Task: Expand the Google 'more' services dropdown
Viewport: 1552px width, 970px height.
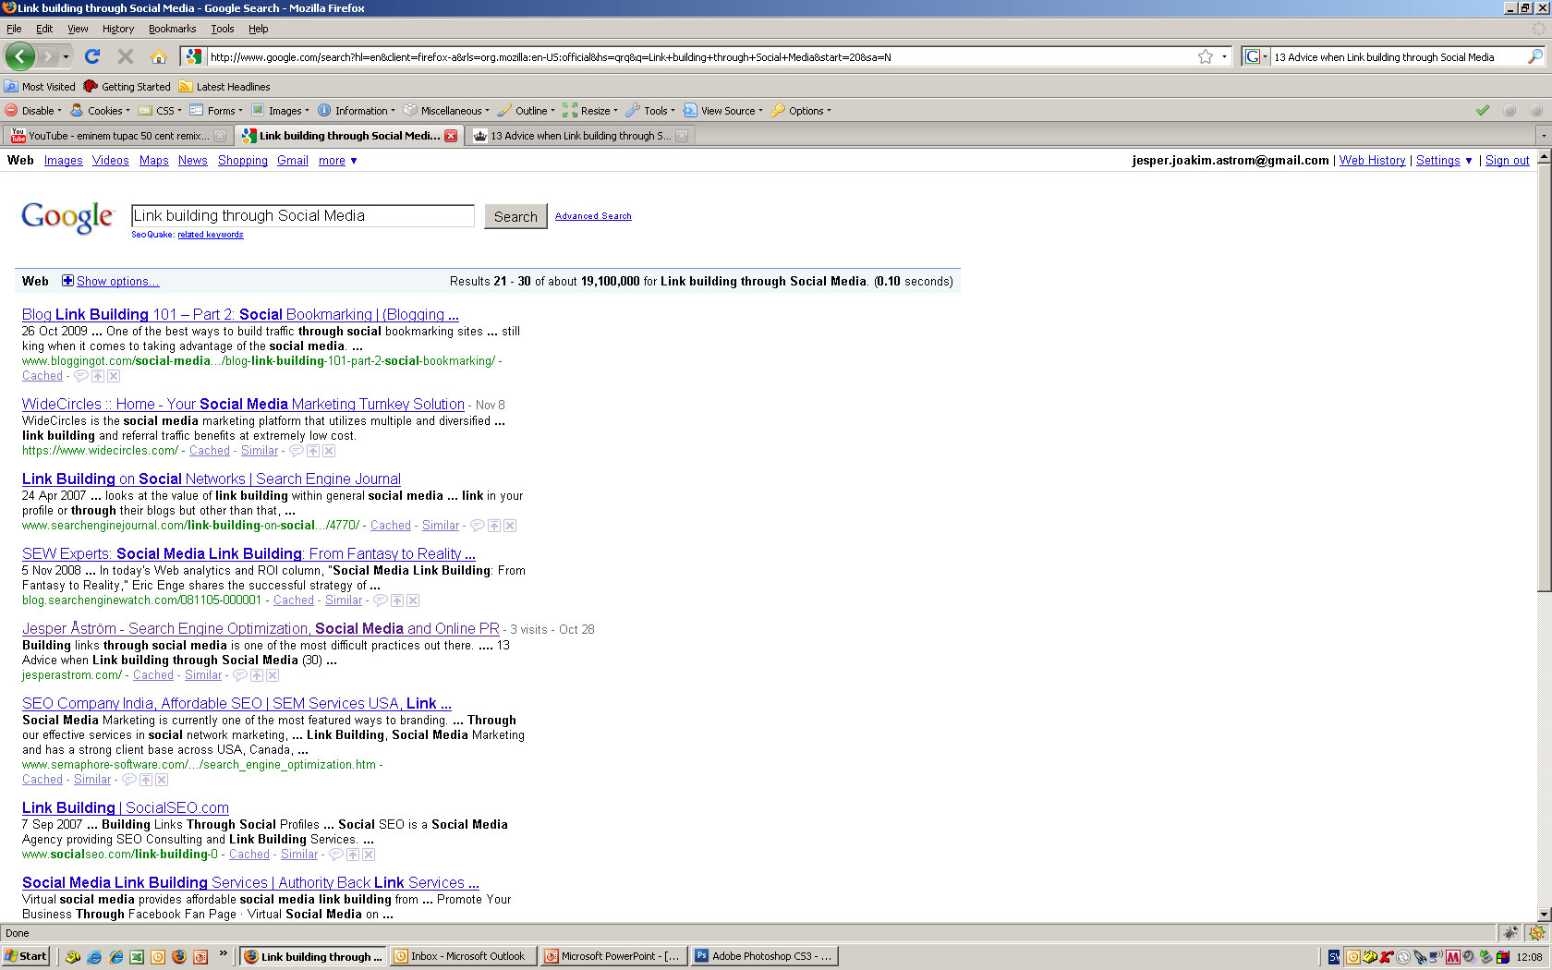Action: pos(338,160)
